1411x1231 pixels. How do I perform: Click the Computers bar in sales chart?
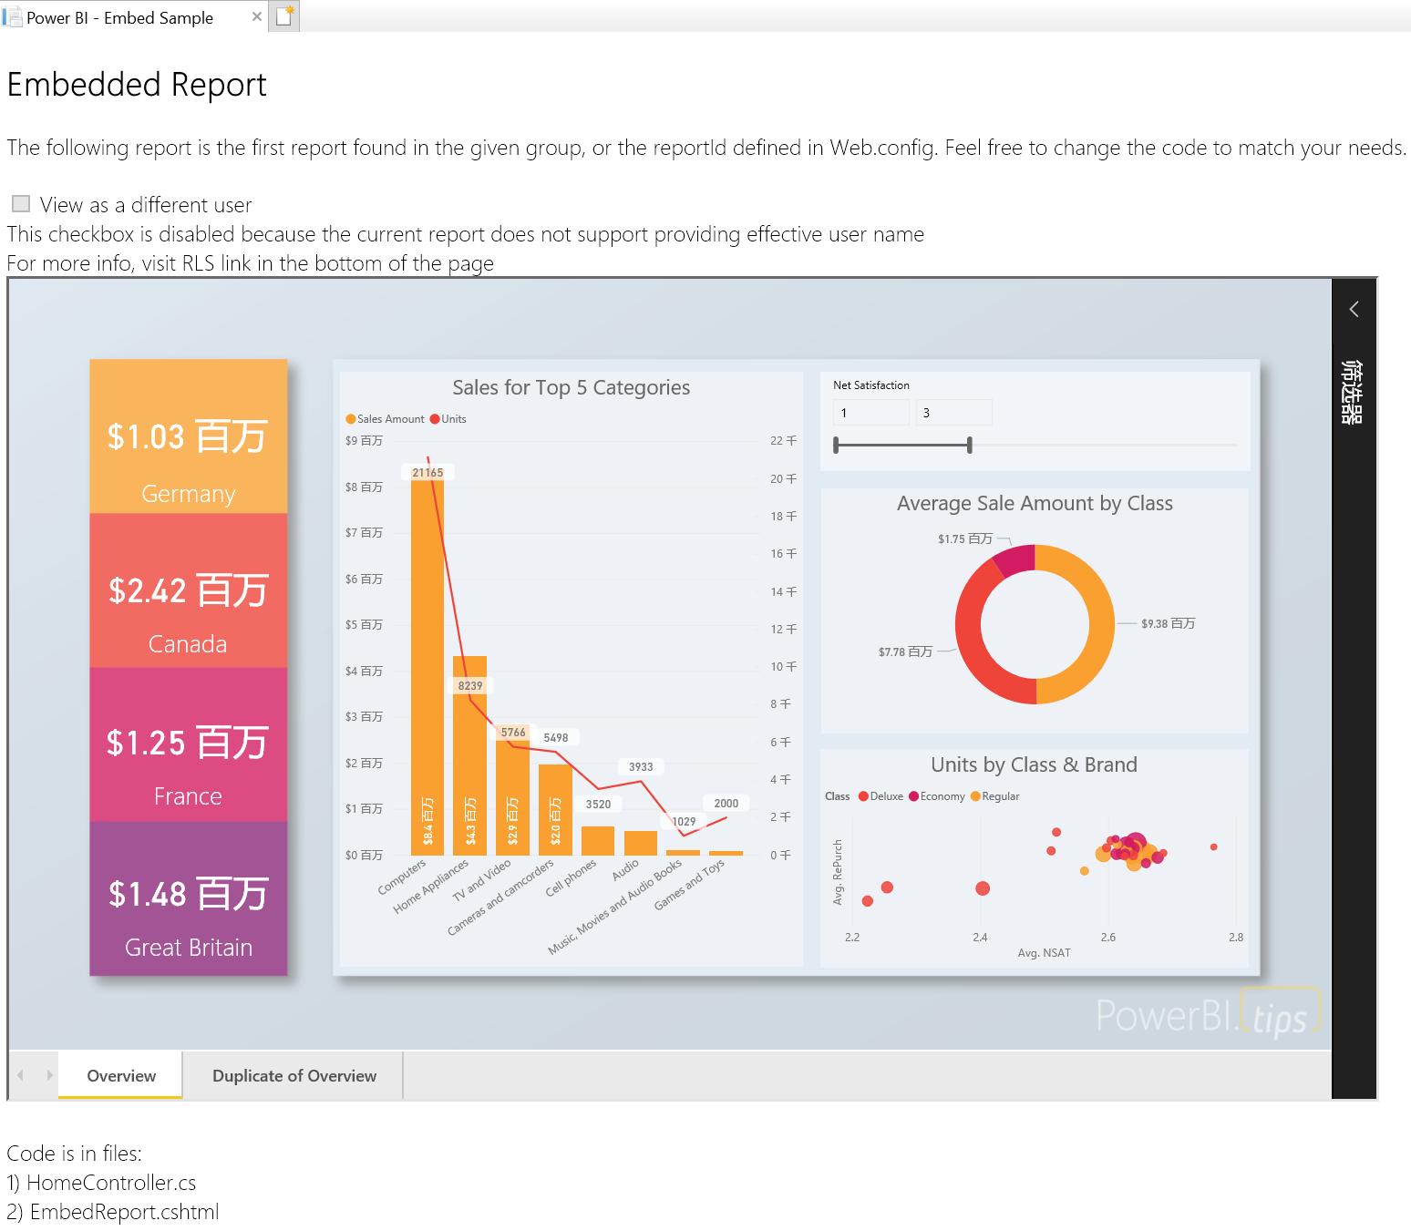pyautogui.click(x=427, y=665)
